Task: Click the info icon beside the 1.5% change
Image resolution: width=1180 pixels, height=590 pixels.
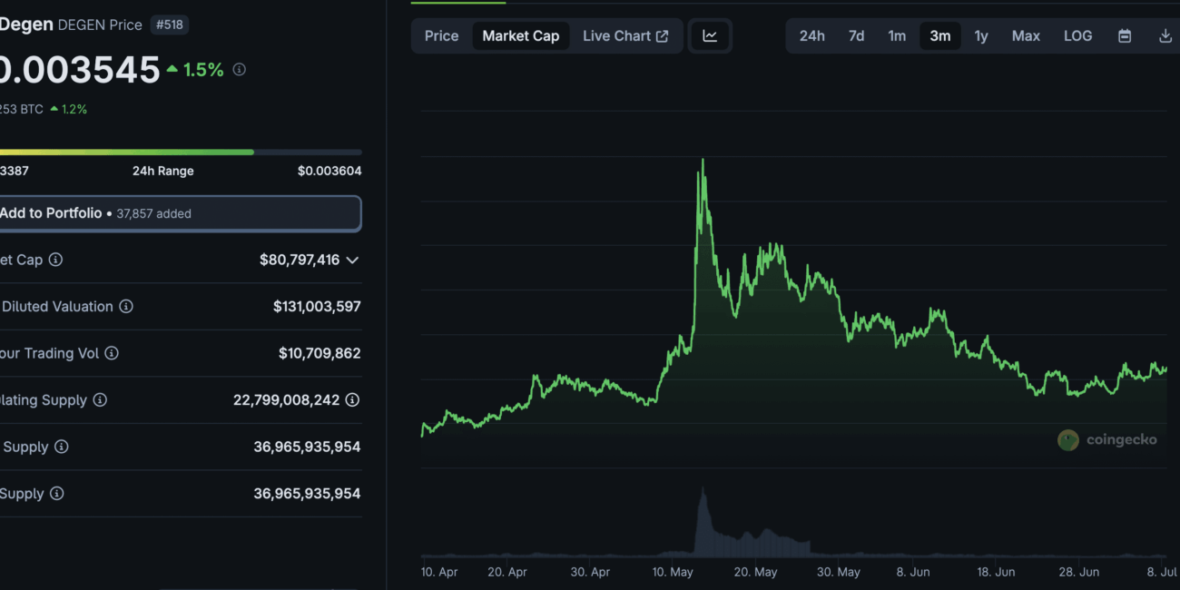Action: click(240, 69)
